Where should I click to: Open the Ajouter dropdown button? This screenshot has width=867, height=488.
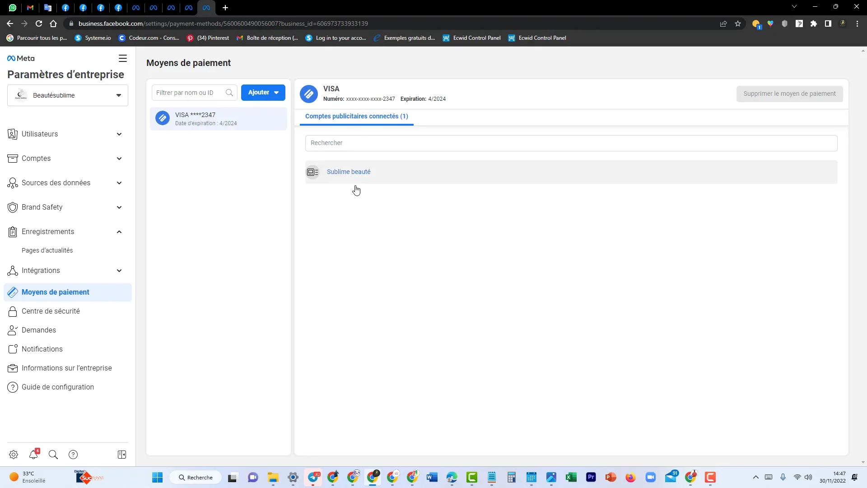(x=263, y=93)
